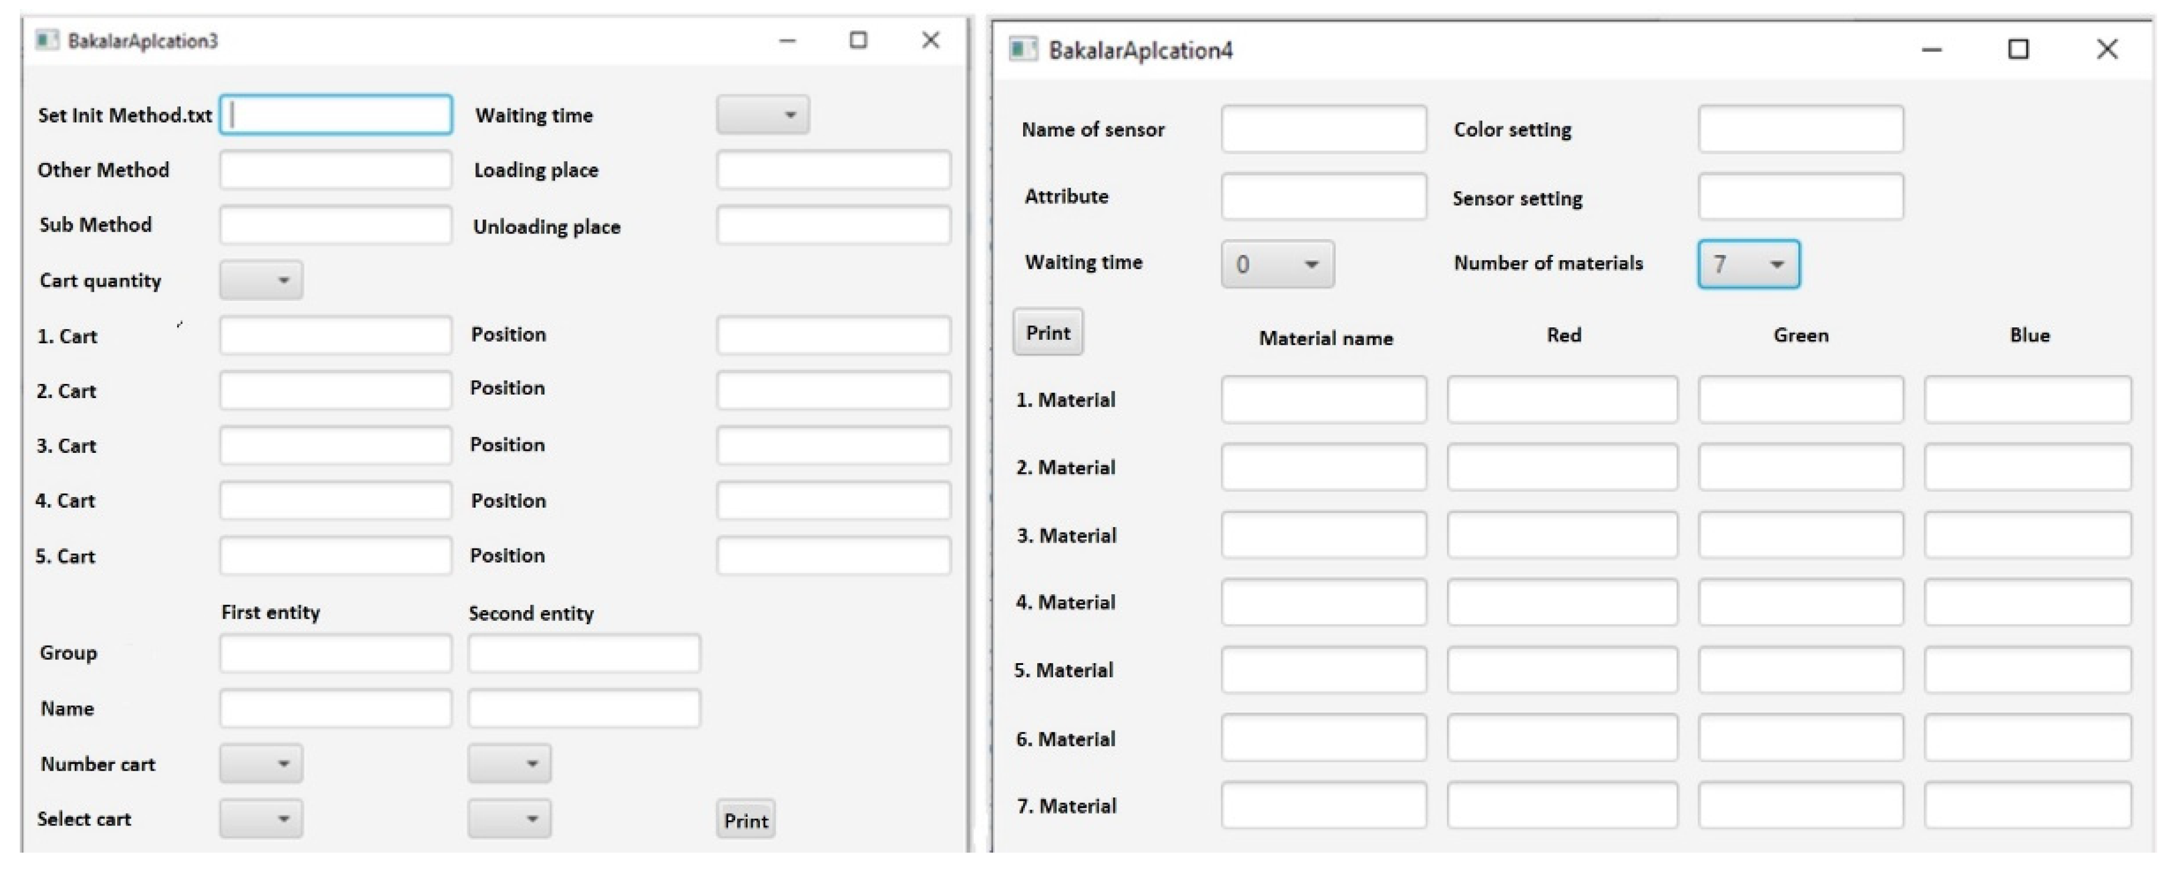Screen dimensions: 2173x873
Task: Click the BakalarAplcation4 title bar app icon
Action: pos(1023,50)
